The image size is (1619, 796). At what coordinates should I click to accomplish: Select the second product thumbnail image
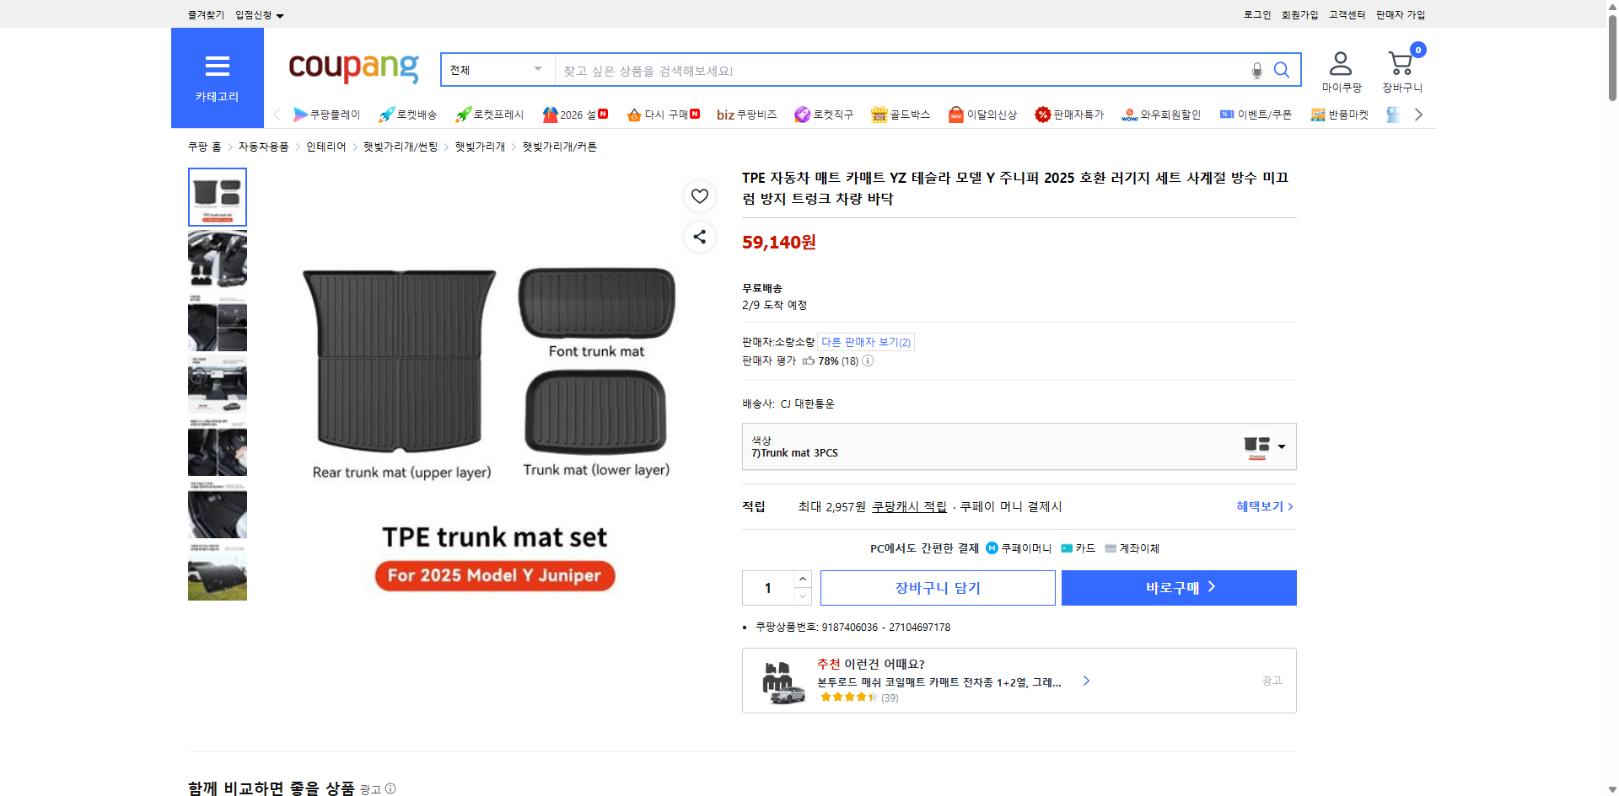pyautogui.click(x=218, y=259)
